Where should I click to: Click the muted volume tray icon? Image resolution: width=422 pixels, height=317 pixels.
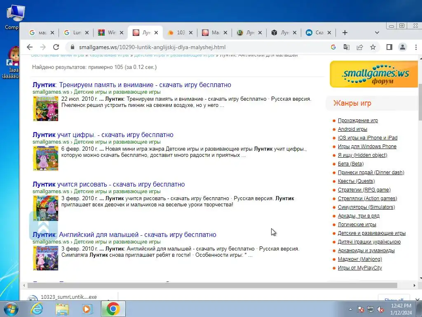point(380,309)
